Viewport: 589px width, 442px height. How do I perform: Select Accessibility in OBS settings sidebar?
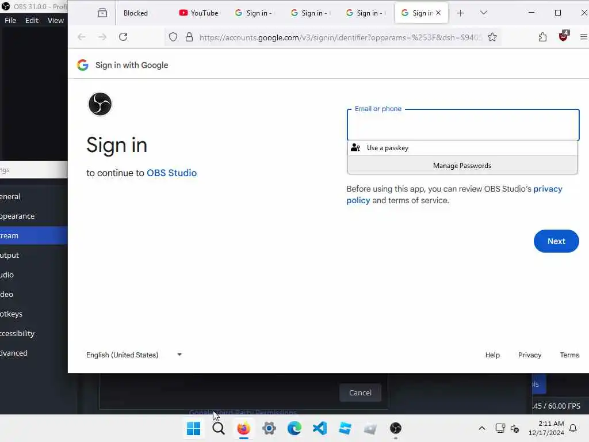[34, 333]
